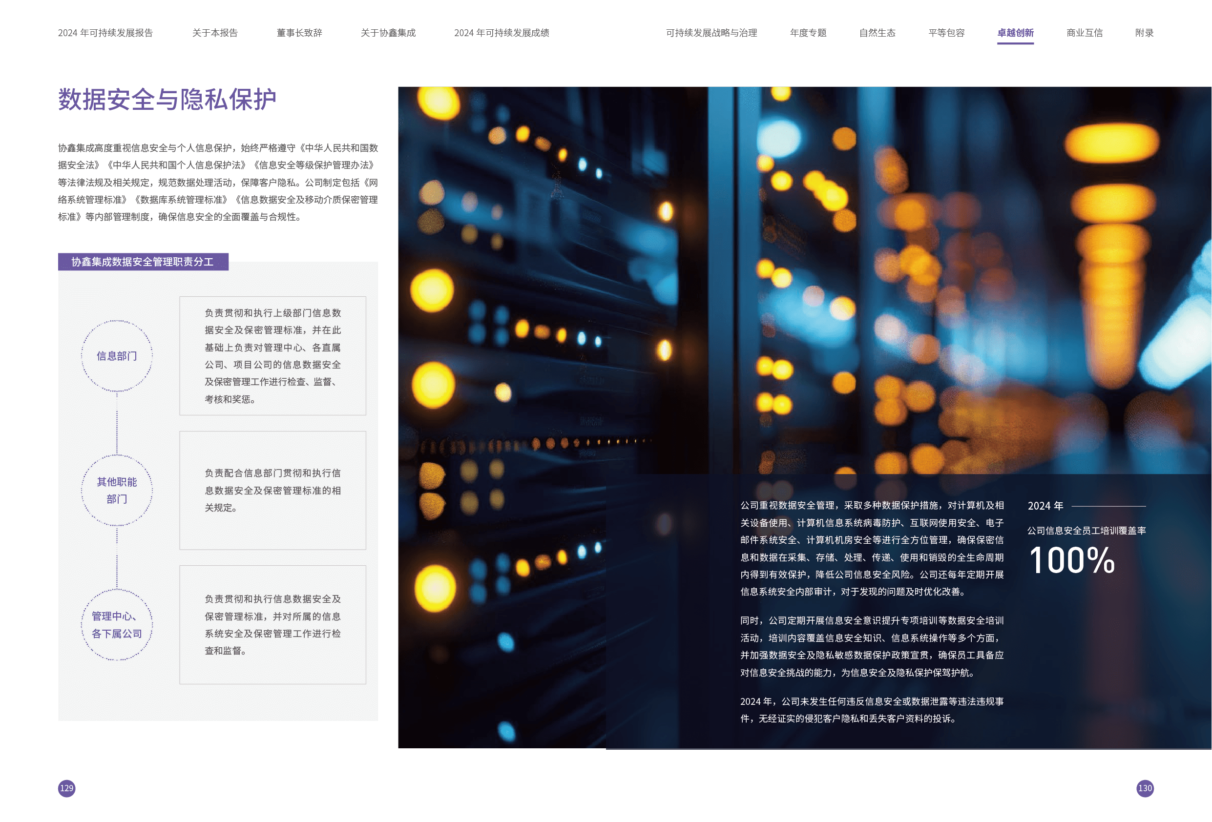Go to 董事长致辞 section

point(299,33)
